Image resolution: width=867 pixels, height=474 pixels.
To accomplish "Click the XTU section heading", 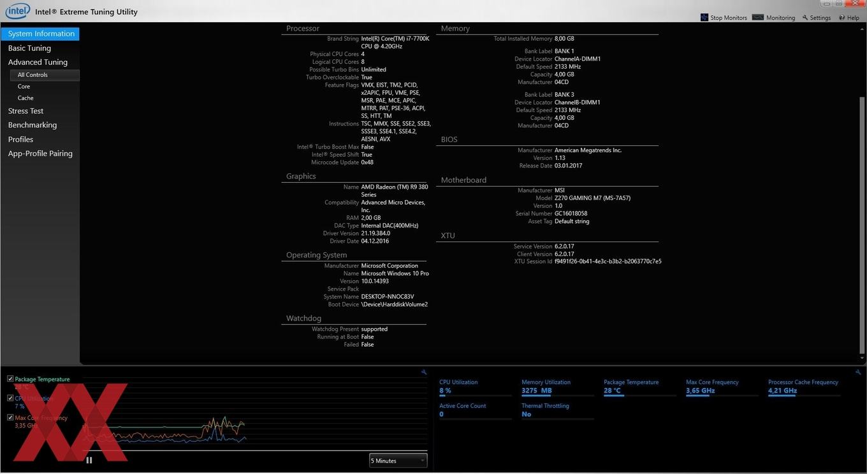I will [x=448, y=236].
